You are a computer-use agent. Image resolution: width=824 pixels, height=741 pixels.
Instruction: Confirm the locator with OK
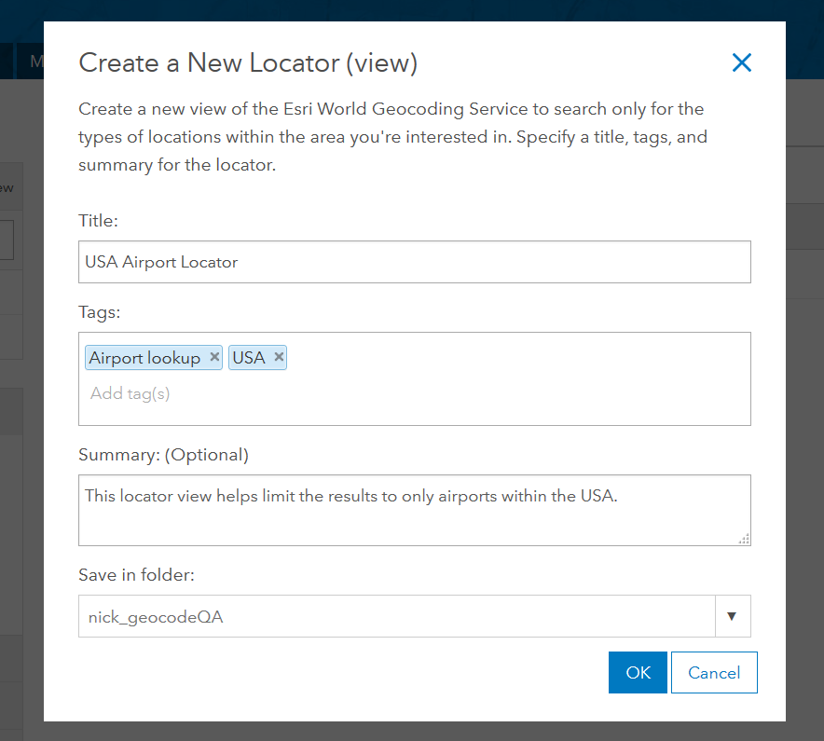click(x=638, y=672)
